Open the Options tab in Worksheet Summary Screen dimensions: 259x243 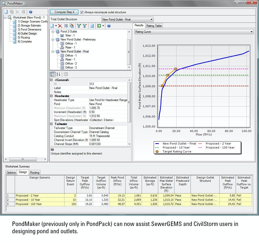[x=11, y=172]
